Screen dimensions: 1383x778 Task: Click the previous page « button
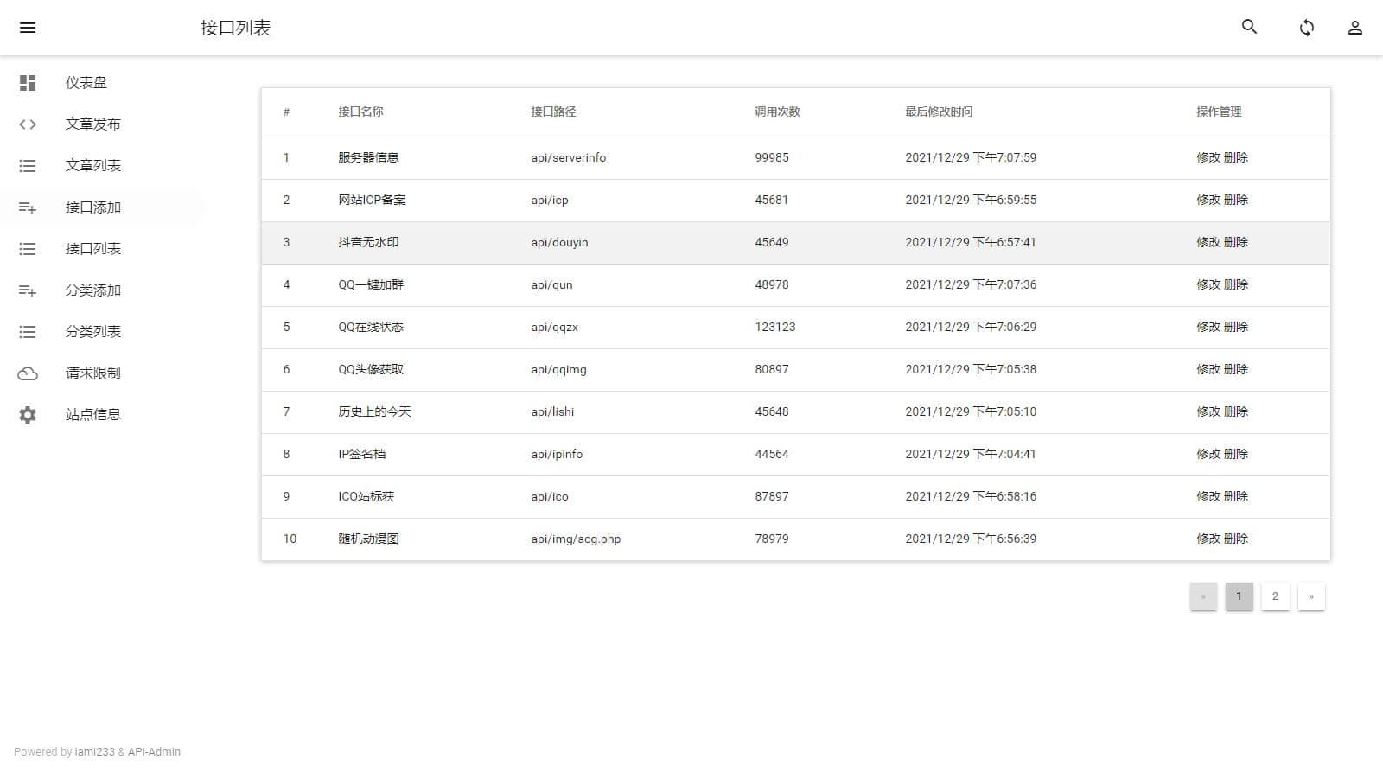click(1203, 596)
